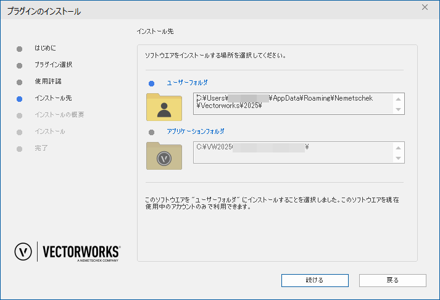Click the VECTORWORKS wordmark text
This screenshot has width=440, height=300.
81,251
